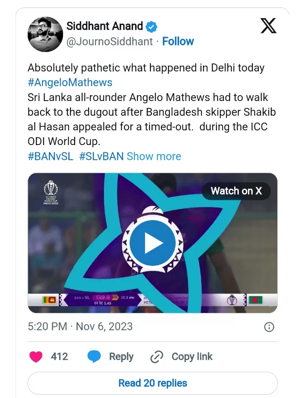This screenshot has height=398, width=305.
Task: Click the Read 20 replies button
Action: [152, 383]
